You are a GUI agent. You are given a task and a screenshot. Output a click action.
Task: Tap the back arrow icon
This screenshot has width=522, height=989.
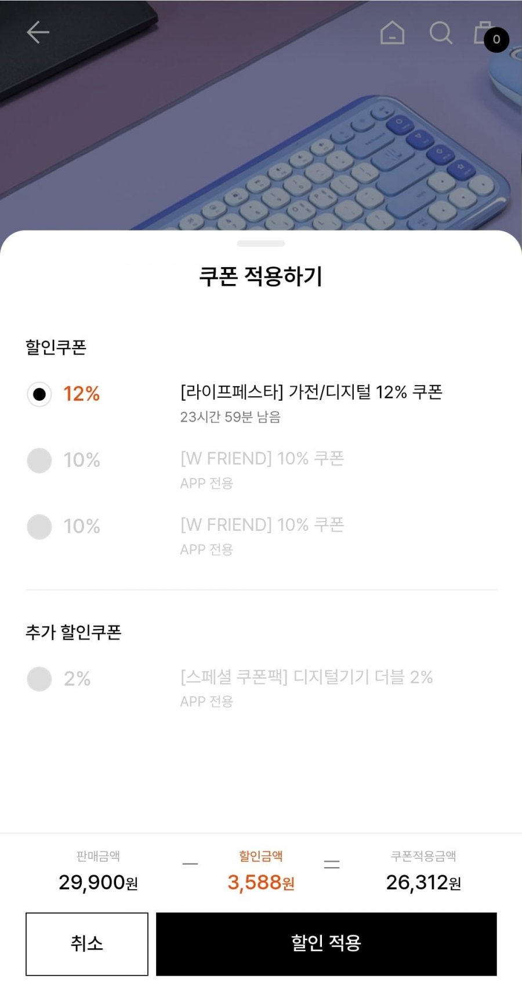(x=38, y=33)
